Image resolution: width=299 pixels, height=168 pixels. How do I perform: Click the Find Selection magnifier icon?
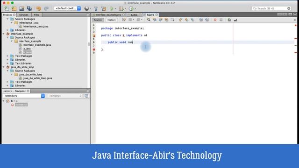149,20
